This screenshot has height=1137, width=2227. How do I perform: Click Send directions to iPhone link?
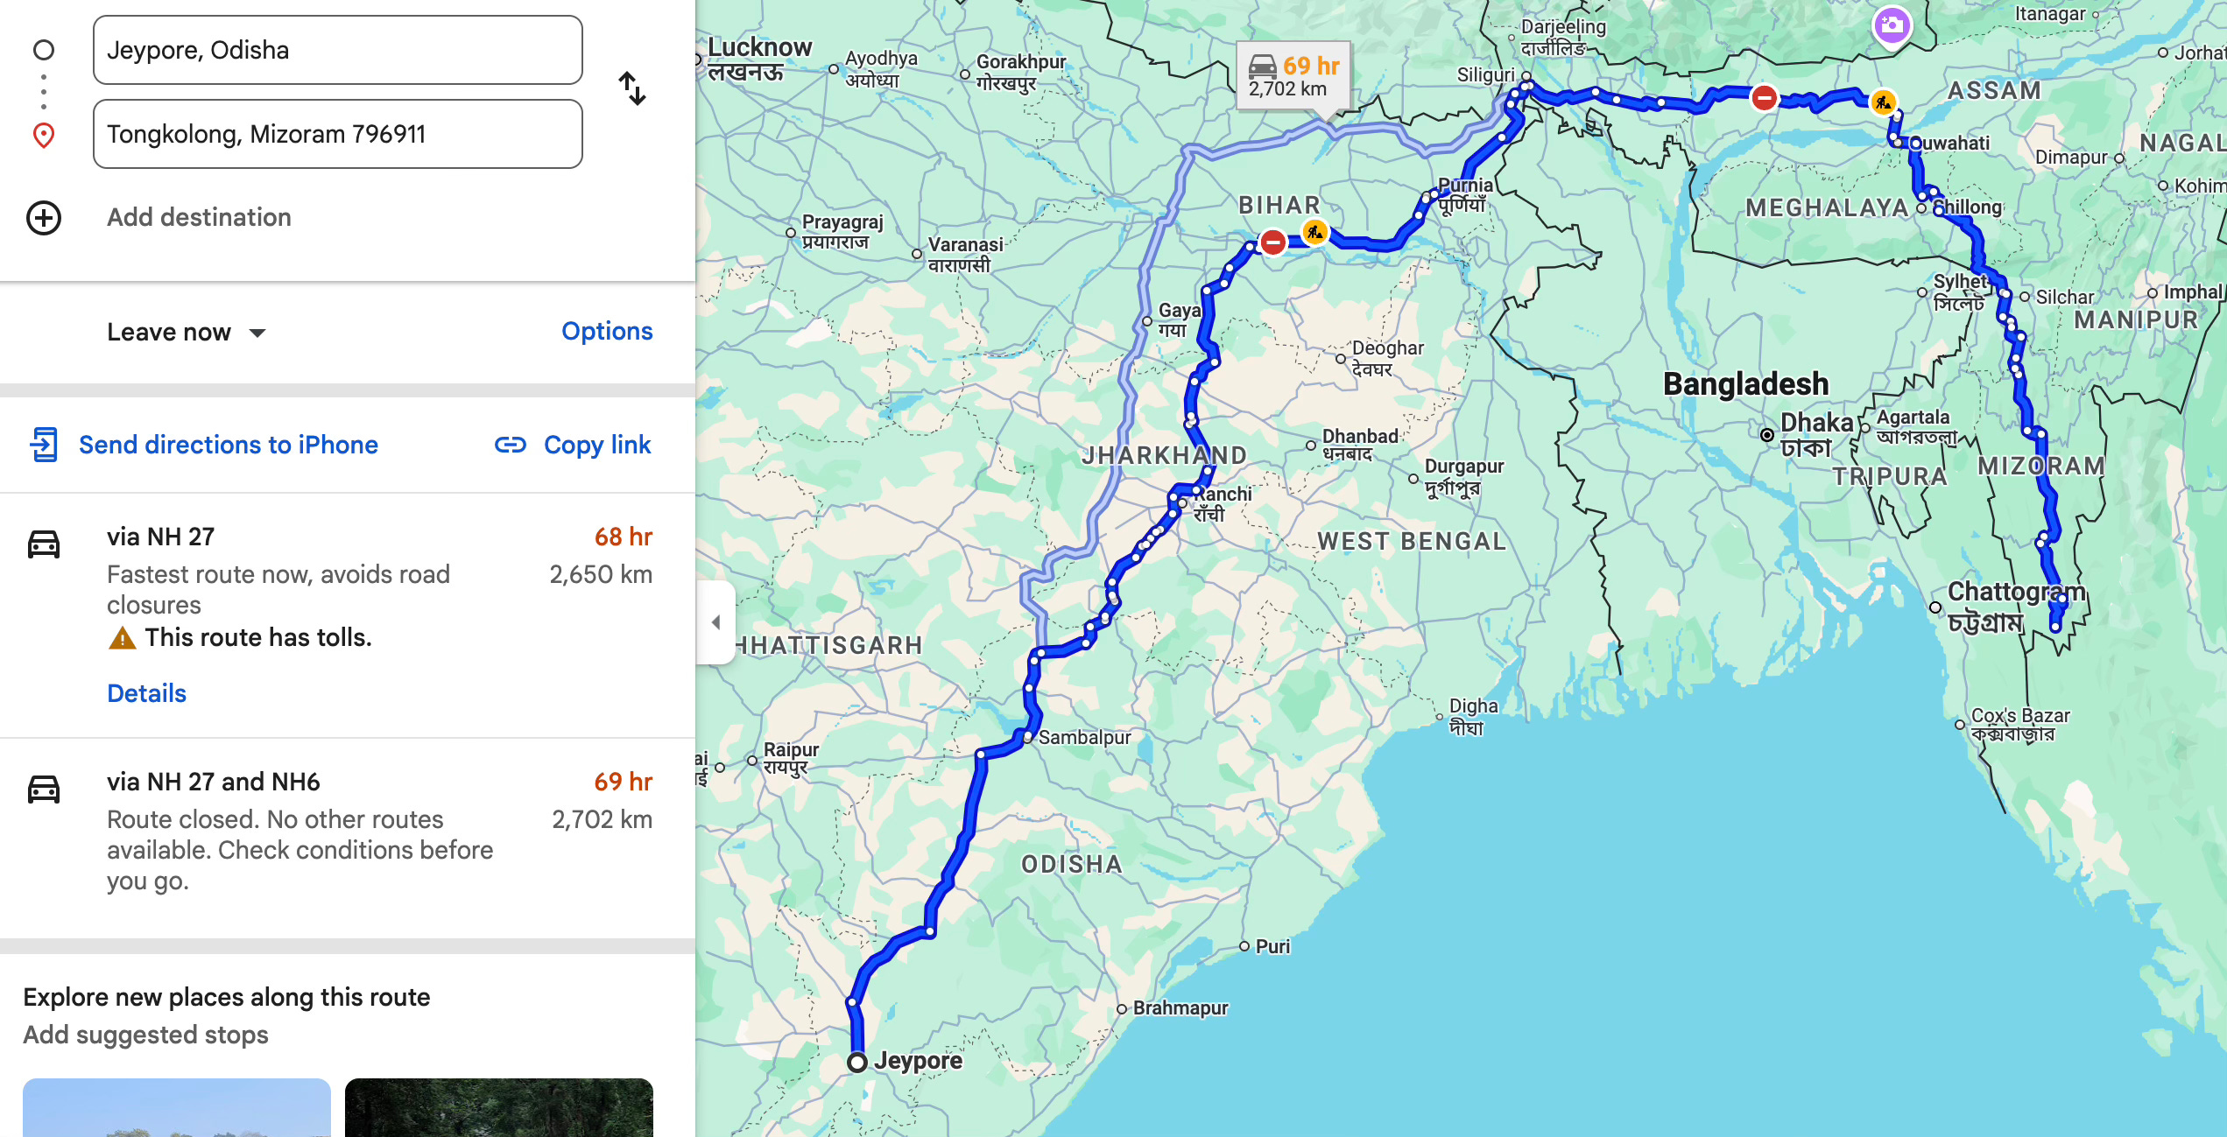pyautogui.click(x=229, y=445)
